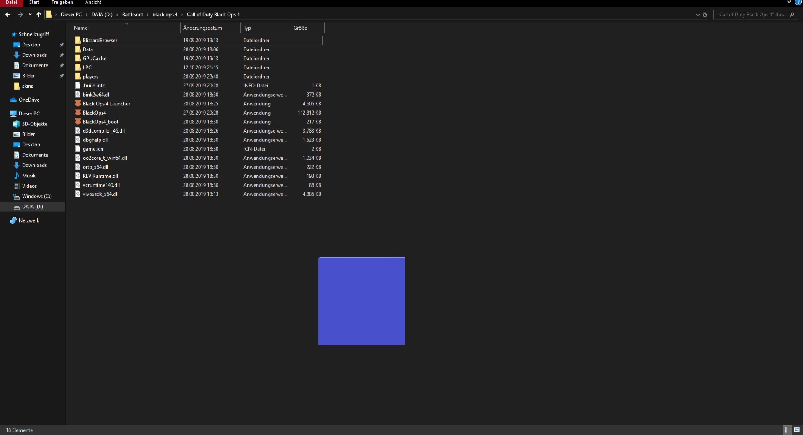Go back with the back arrow
The image size is (803, 435).
tap(8, 15)
